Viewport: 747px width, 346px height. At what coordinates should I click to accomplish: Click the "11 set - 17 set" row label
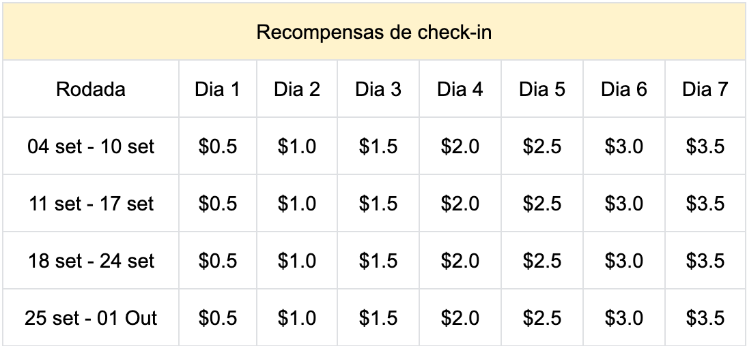click(x=91, y=204)
